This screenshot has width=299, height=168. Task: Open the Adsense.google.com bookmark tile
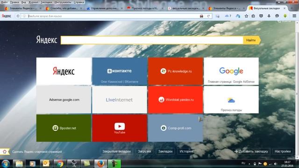click(64, 99)
